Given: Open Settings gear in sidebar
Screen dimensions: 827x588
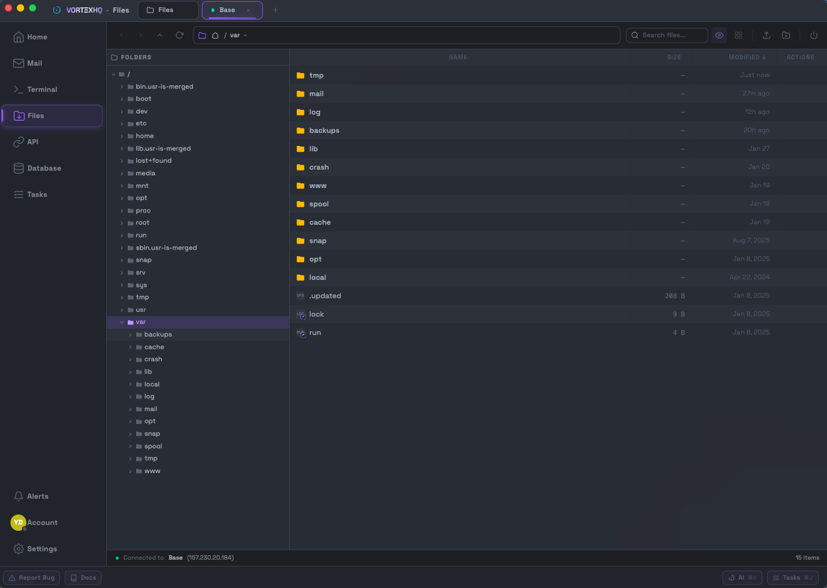Looking at the screenshot, I should [35, 549].
